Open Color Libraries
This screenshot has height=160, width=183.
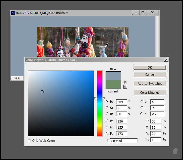click(x=150, y=93)
